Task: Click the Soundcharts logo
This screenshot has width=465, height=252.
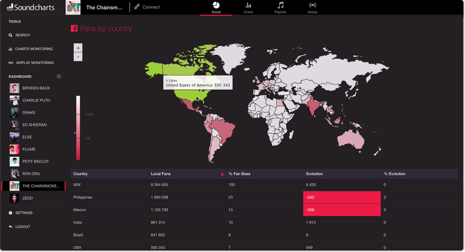Action: 30,7
